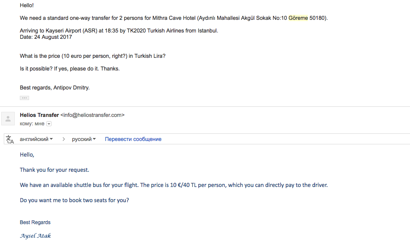410x241 pixels.
Task: Click the Aysel Atak signature
Action: pyautogui.click(x=35, y=236)
